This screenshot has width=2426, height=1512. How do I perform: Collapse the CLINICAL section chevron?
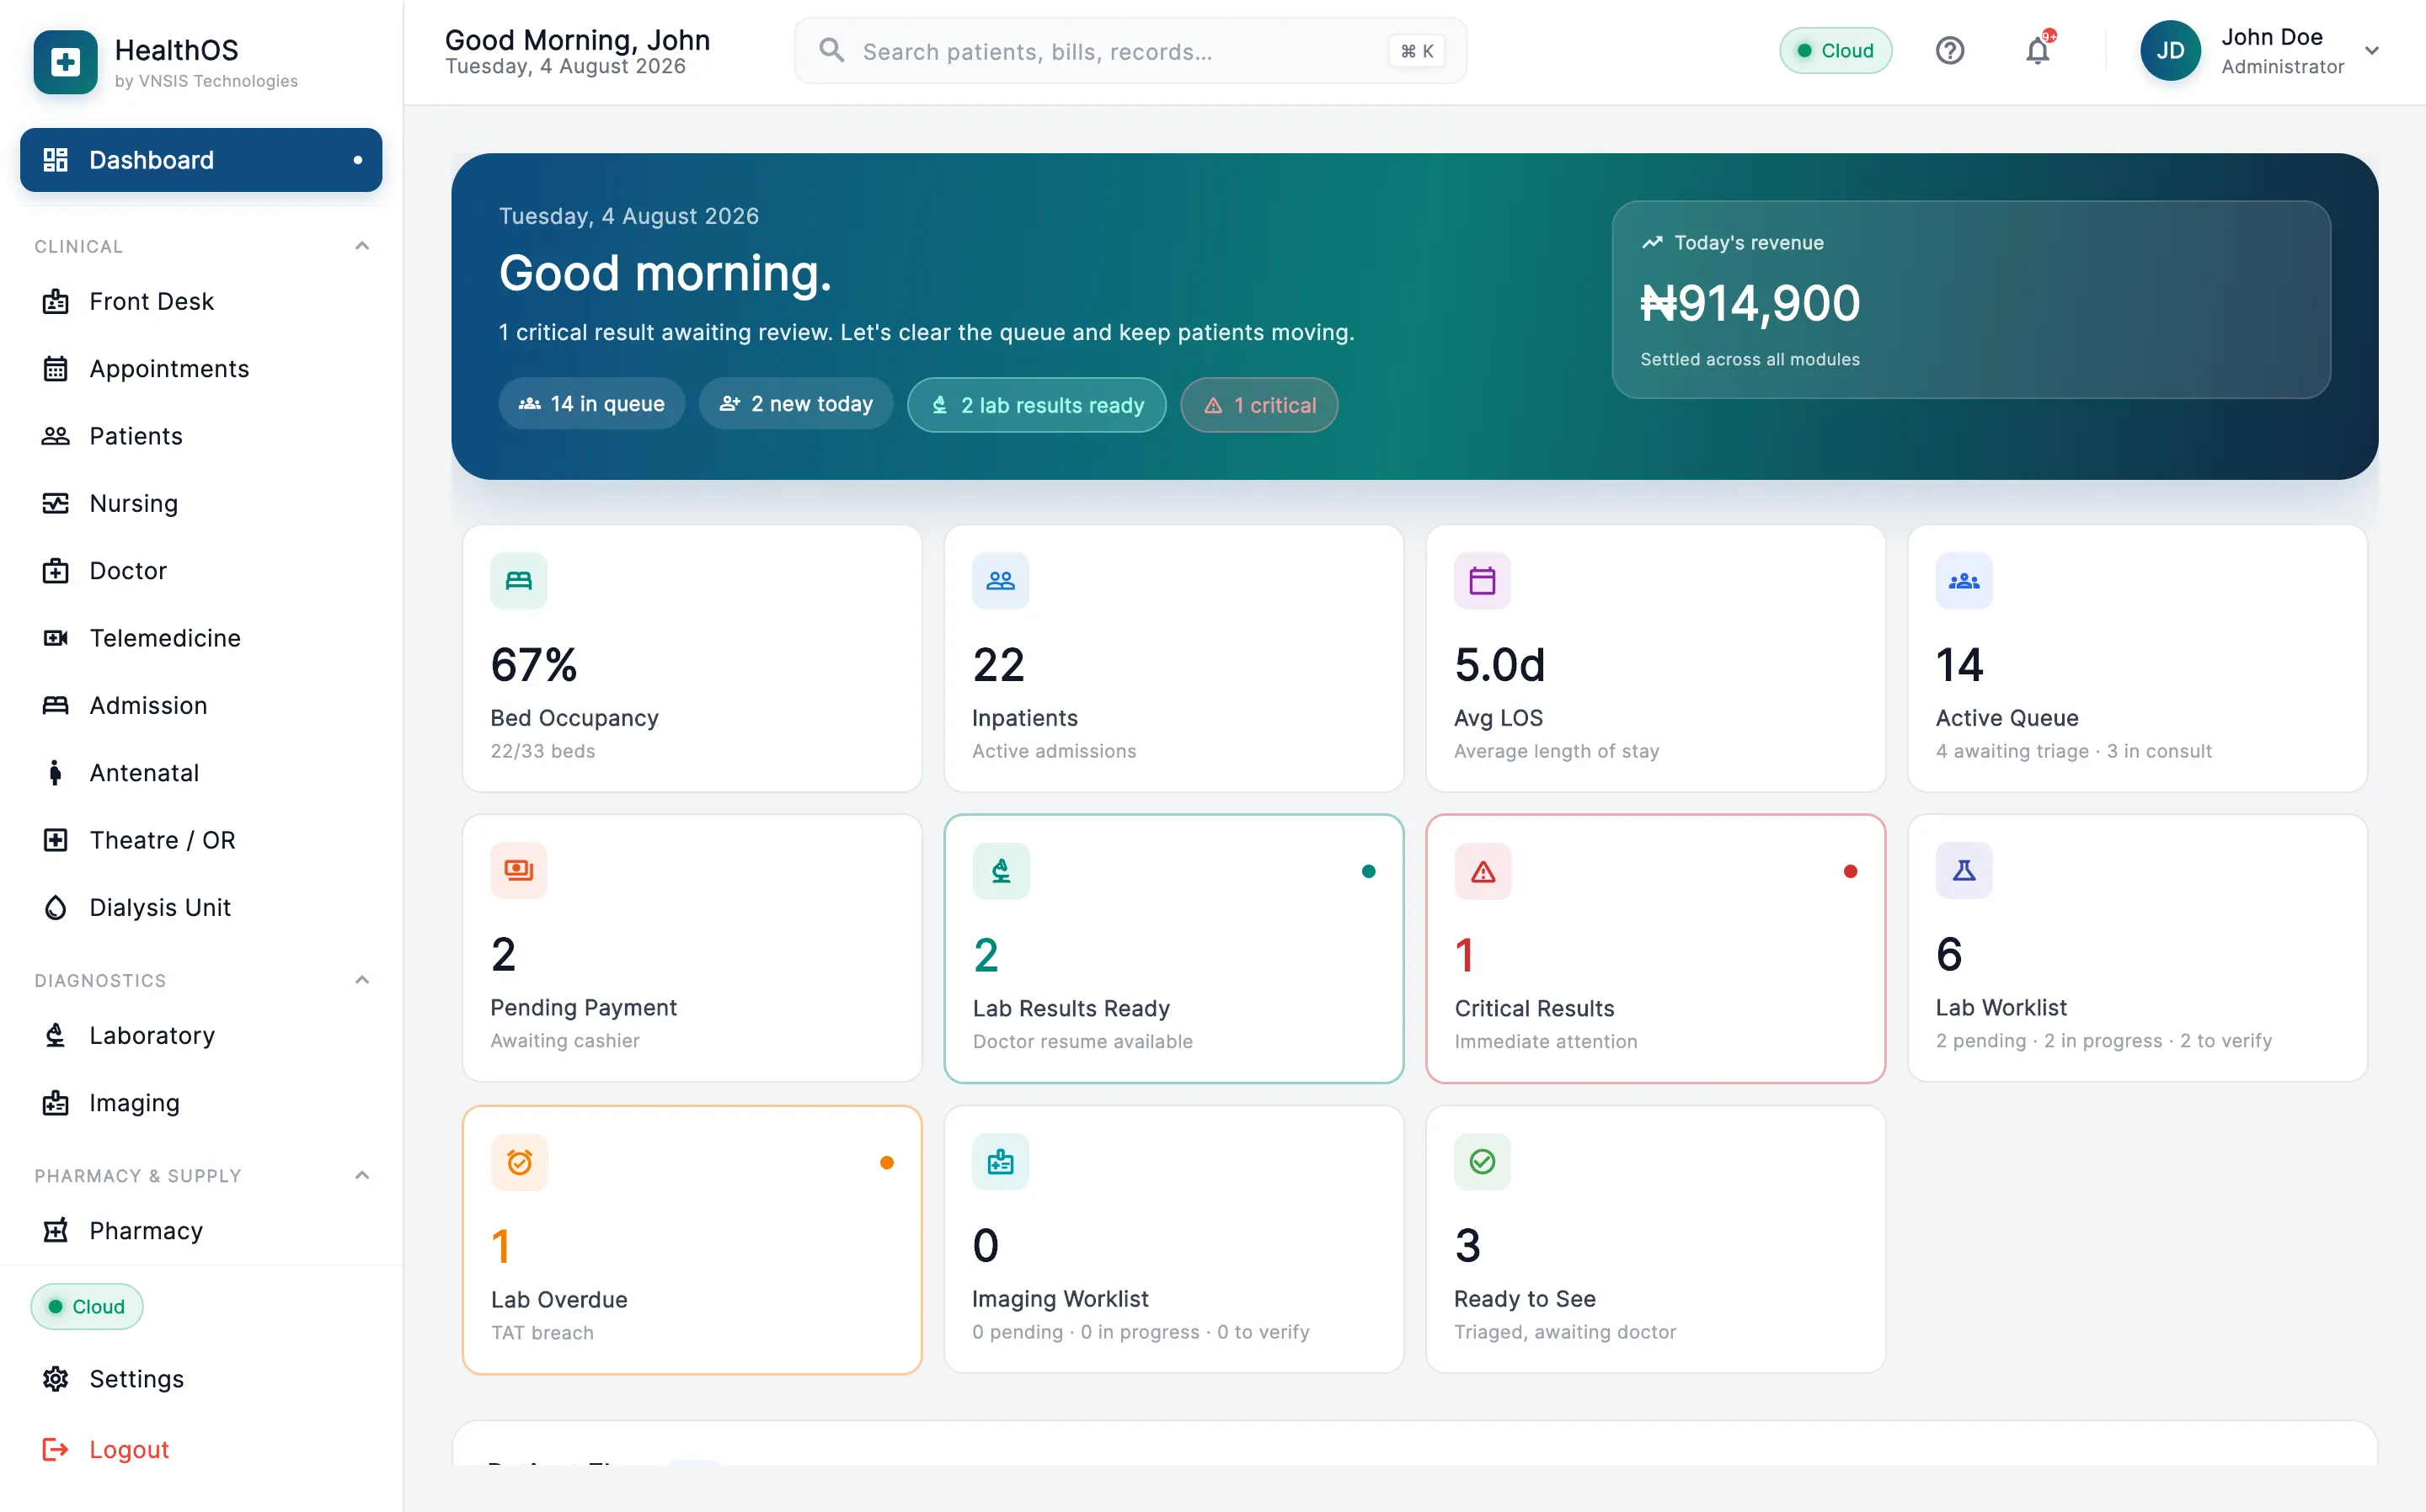click(x=362, y=246)
